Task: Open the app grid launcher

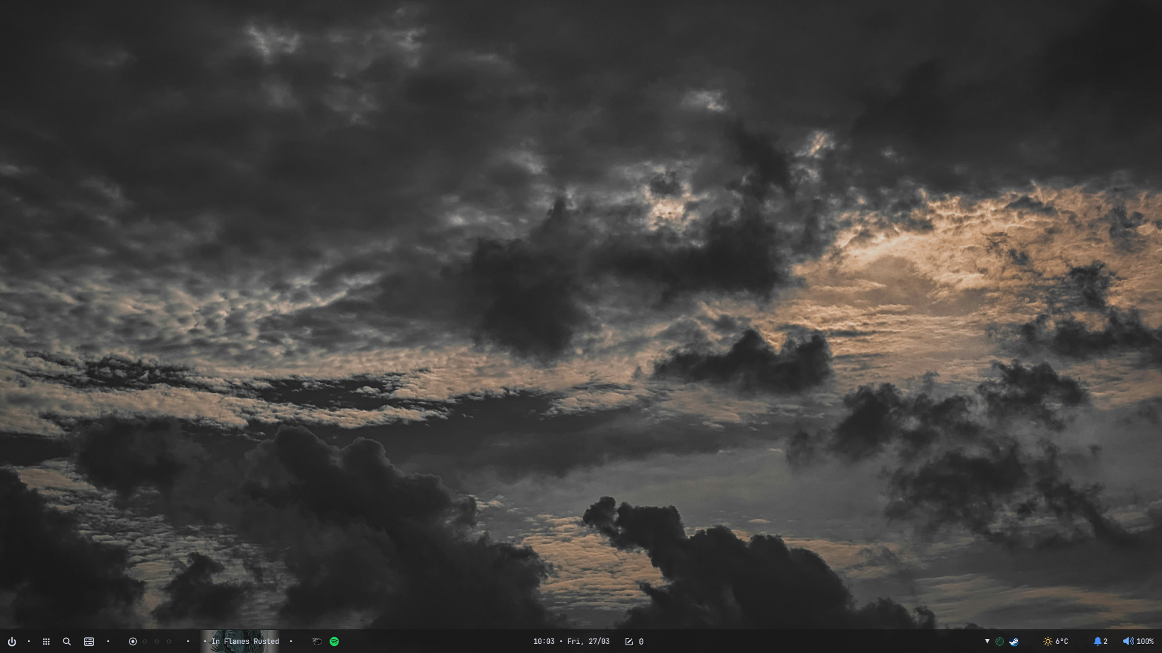Action: point(46,642)
